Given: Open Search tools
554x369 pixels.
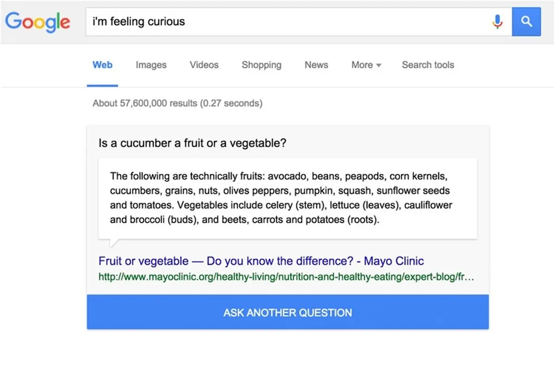Looking at the screenshot, I should pyautogui.click(x=428, y=65).
